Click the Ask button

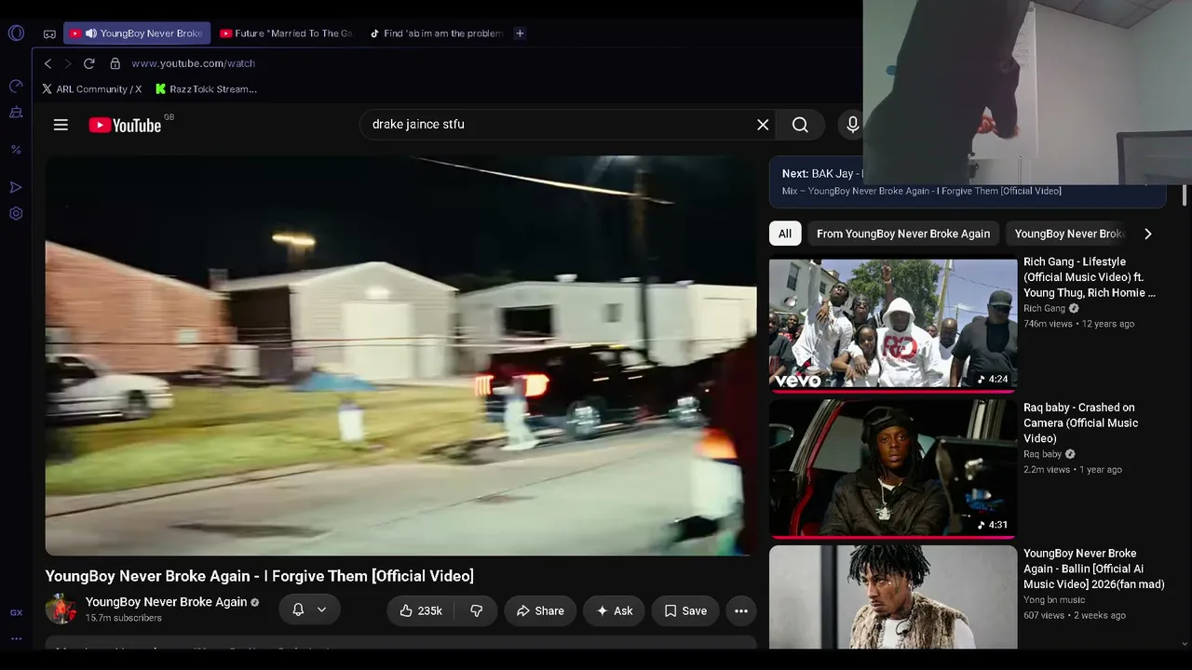615,610
